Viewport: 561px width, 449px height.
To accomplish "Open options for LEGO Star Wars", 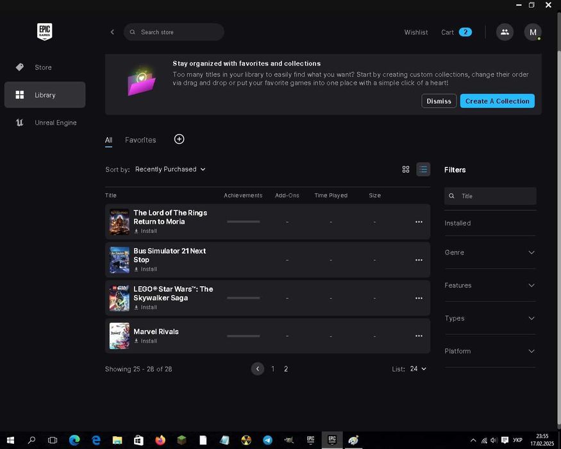I will (419, 298).
